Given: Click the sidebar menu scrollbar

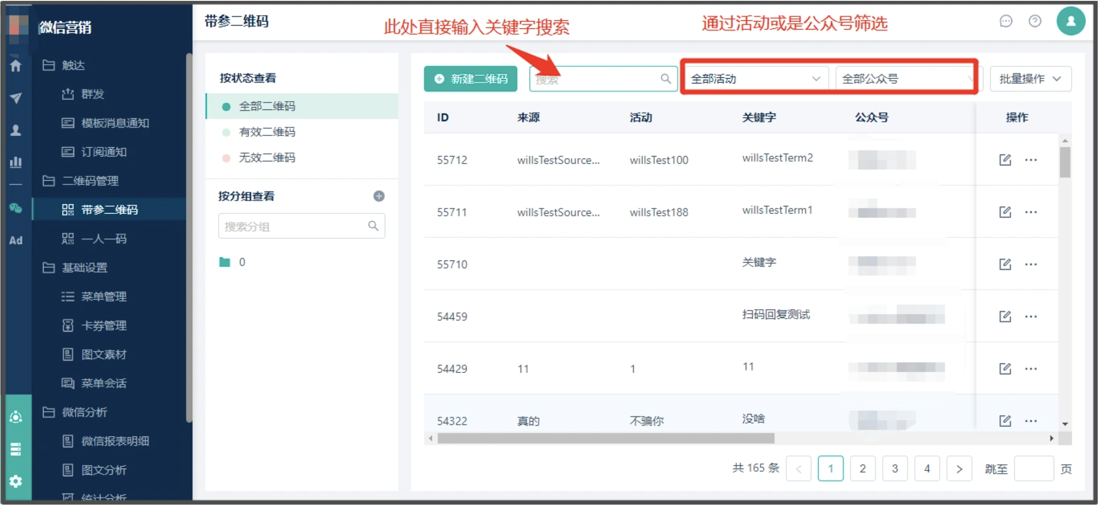Looking at the screenshot, I should click(x=188, y=238).
